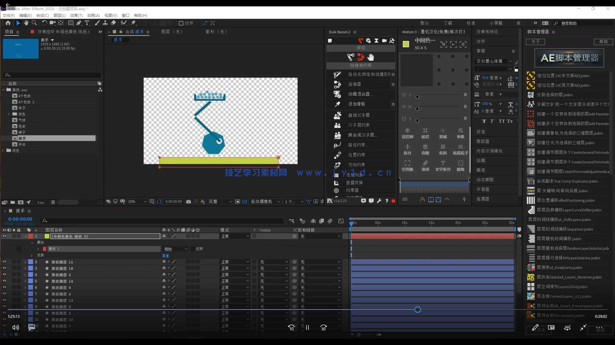Click the 帮助 button in script manager
Screen dimensions: 615x345
coord(603,42)
